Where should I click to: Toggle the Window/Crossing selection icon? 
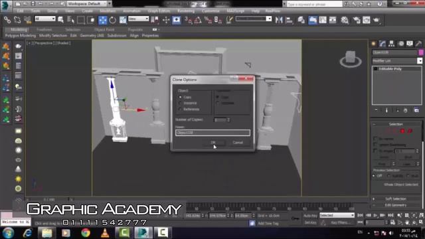point(91,20)
